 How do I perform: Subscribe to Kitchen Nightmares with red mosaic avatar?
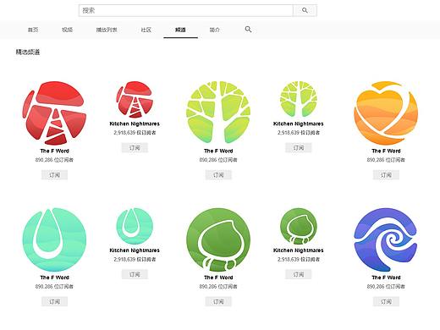click(x=135, y=147)
